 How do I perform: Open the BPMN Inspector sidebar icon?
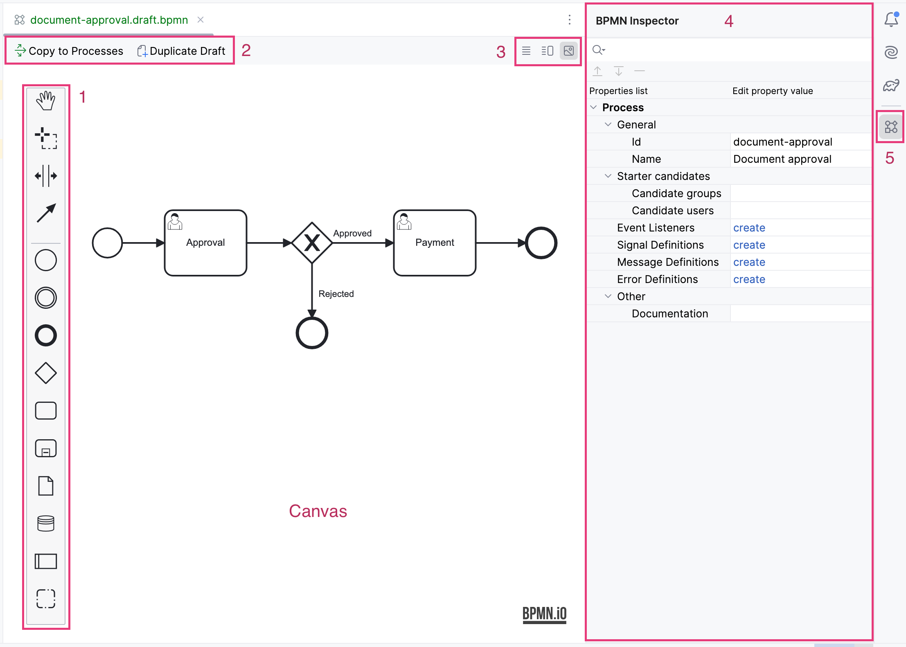click(x=890, y=127)
